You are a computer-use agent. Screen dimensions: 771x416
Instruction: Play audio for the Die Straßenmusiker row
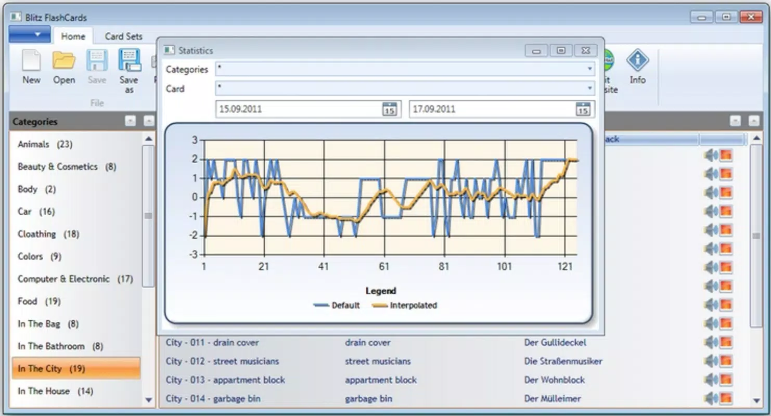(711, 361)
